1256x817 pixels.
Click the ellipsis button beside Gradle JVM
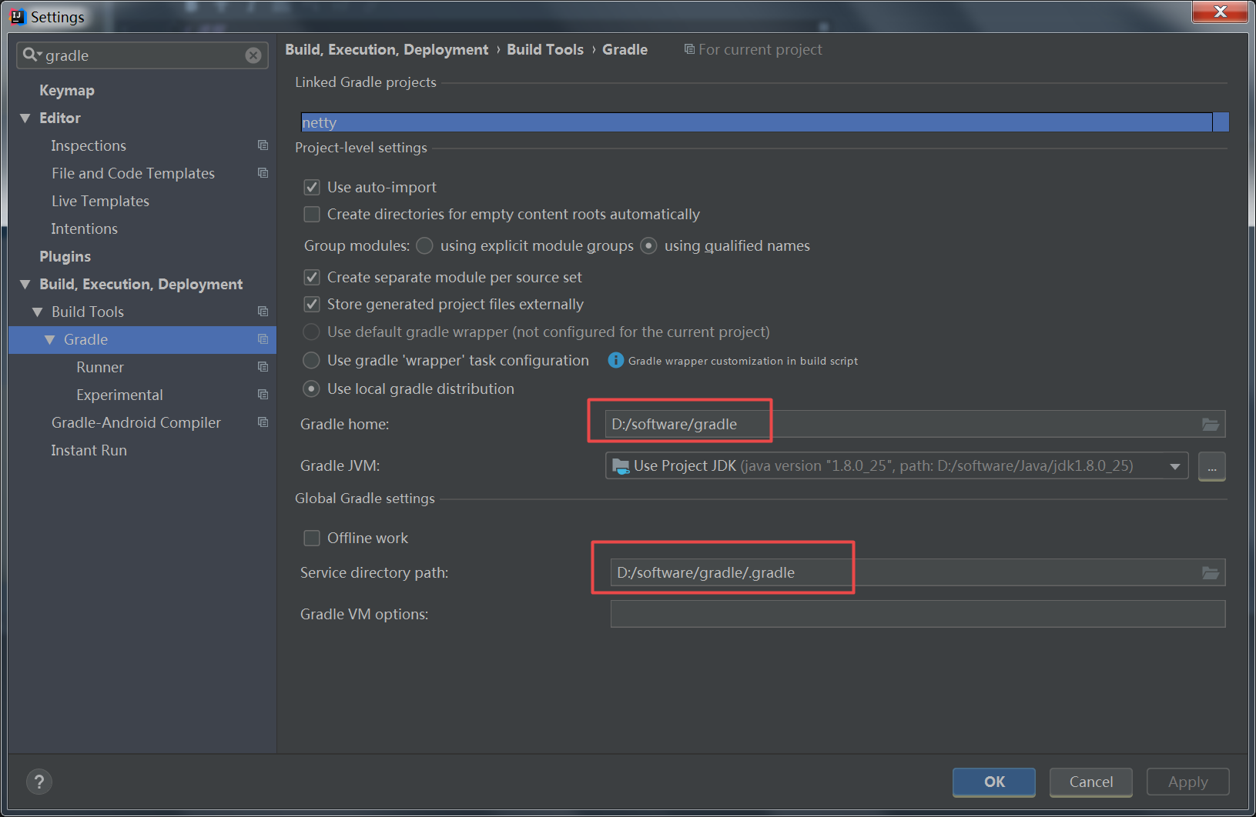pyautogui.click(x=1212, y=466)
